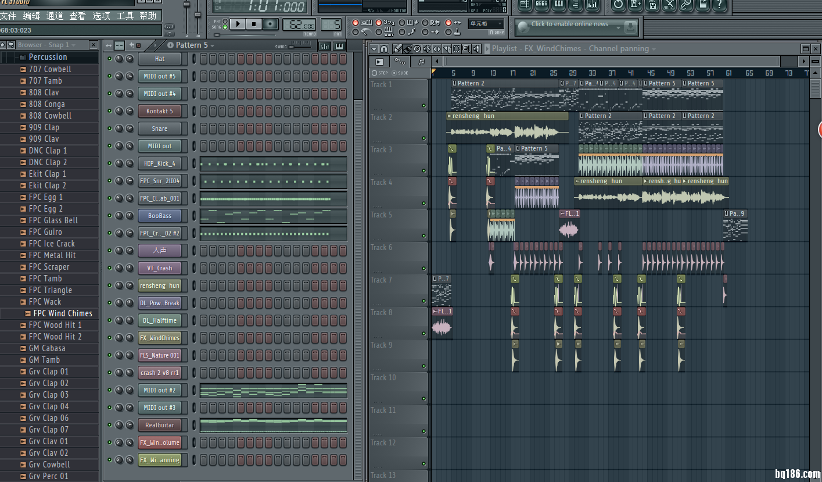Click the download arrow button beside online news

(x=630, y=27)
